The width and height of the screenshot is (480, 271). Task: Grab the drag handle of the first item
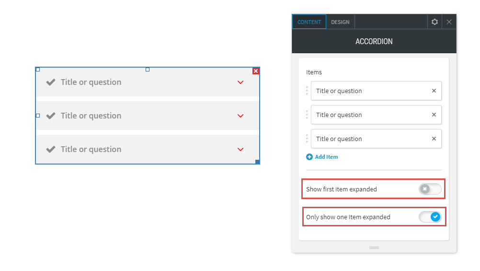click(x=307, y=91)
